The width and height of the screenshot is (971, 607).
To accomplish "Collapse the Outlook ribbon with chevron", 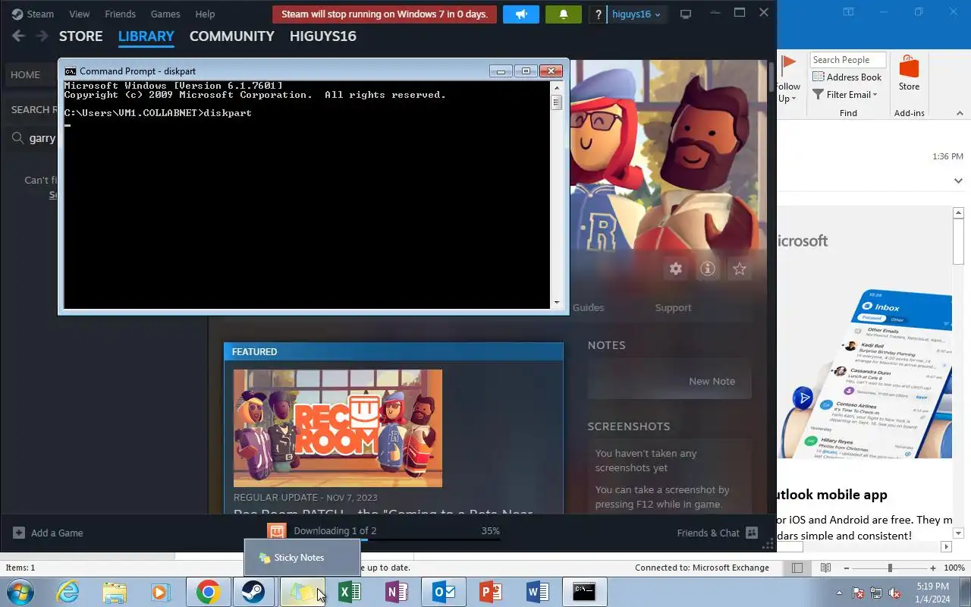I will [x=959, y=113].
